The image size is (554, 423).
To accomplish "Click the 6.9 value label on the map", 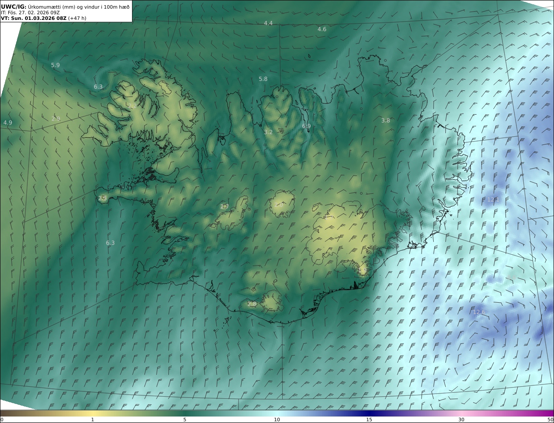I will pyautogui.click(x=306, y=126).
